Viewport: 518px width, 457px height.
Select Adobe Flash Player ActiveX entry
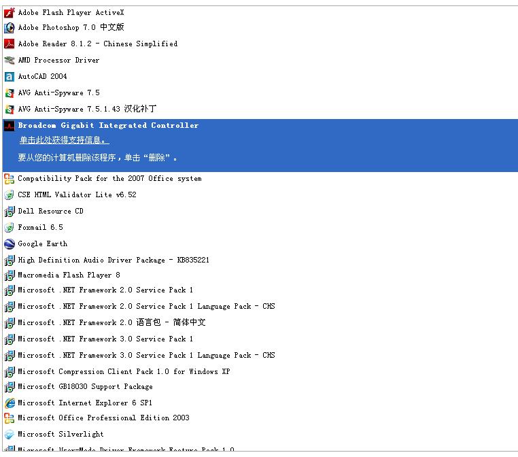(71, 12)
